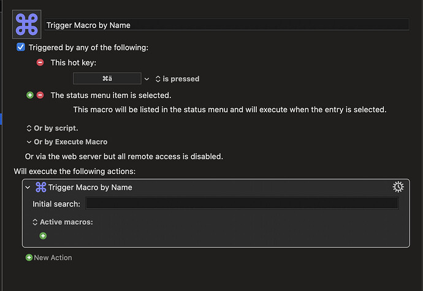Click the large macro command icon
The width and height of the screenshot is (423, 291).
click(x=27, y=25)
